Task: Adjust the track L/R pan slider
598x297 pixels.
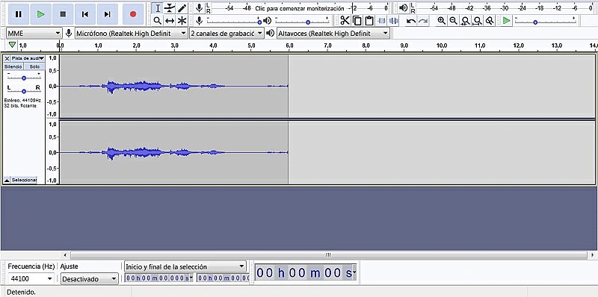Action: [x=24, y=91]
